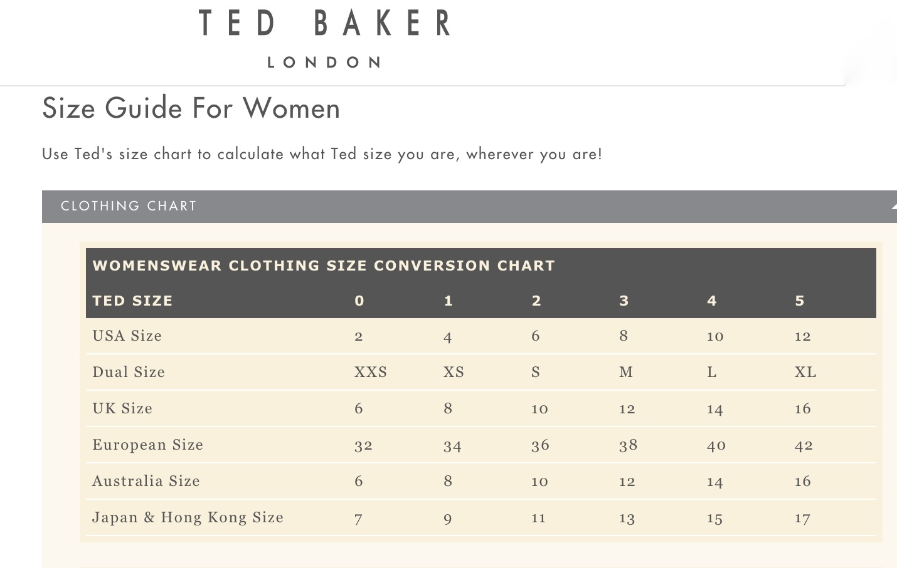Click the LONDON text under the logo
The height and width of the screenshot is (568, 897).
point(324,63)
